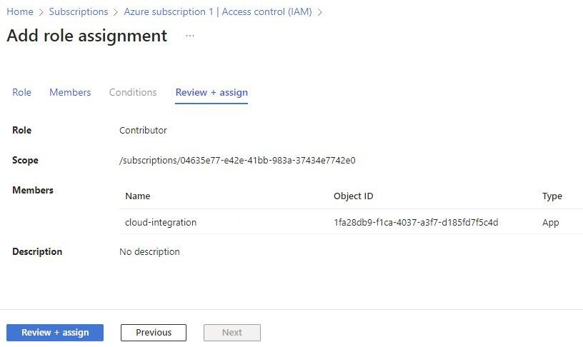Open the Subscriptions breadcrumb link

(79, 11)
